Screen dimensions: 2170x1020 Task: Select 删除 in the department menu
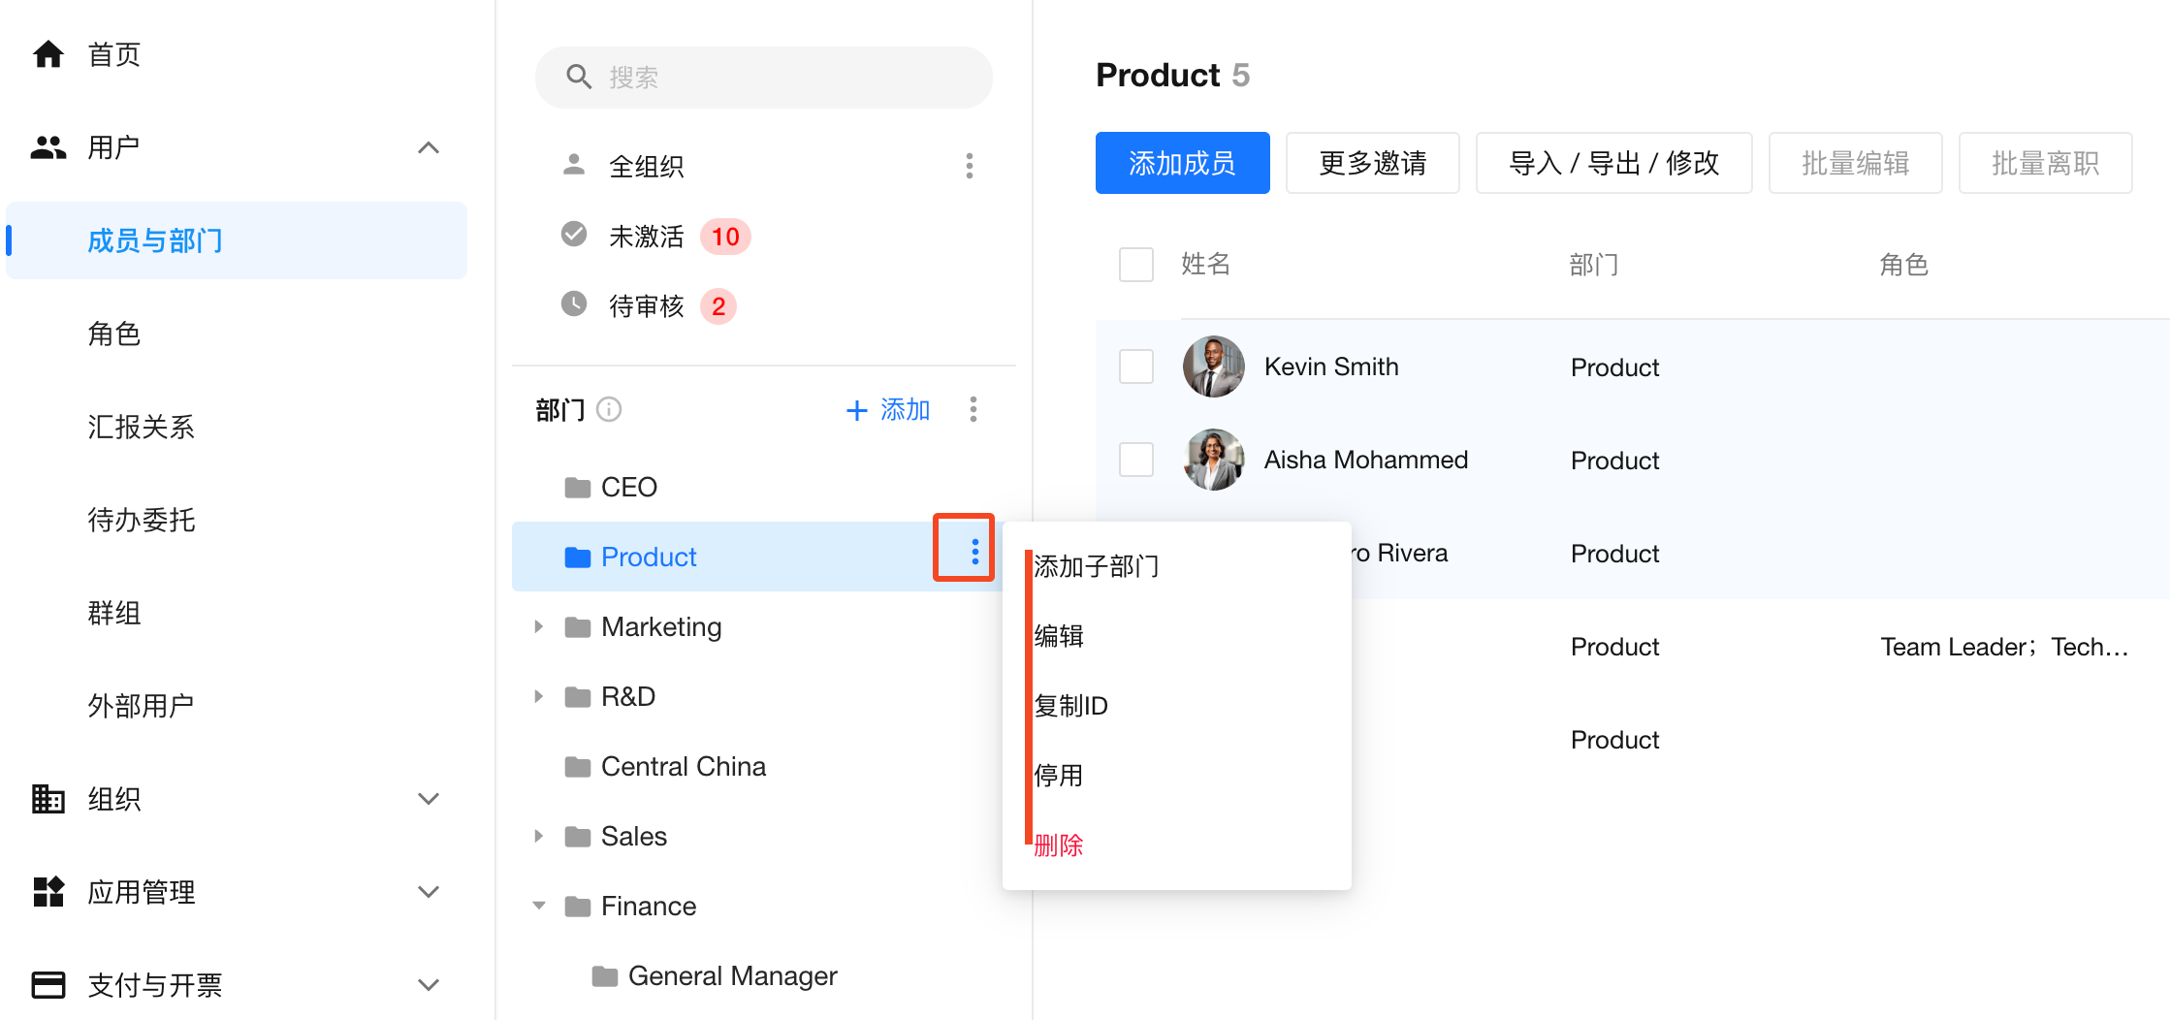tap(1058, 845)
